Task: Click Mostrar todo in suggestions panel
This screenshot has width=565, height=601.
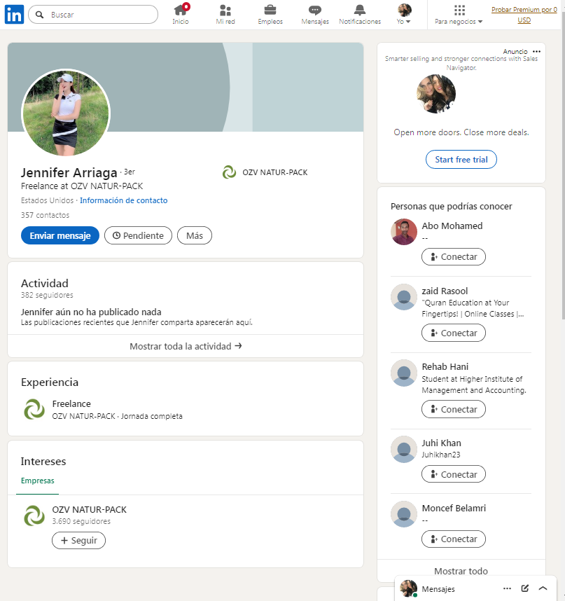Action: [x=461, y=571]
